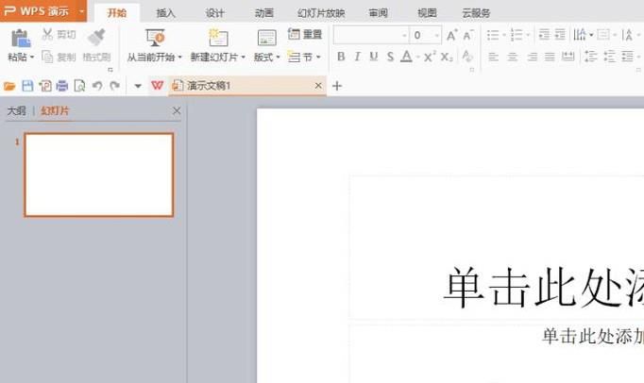Viewport: 644px width, 383px height.
Task: Copy selection with the 复制 icon
Action: point(47,57)
